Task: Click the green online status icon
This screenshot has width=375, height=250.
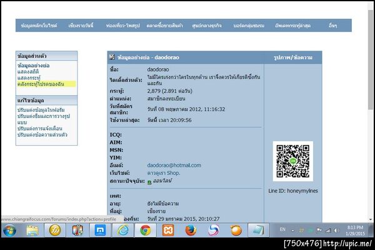Action: coord(149,182)
